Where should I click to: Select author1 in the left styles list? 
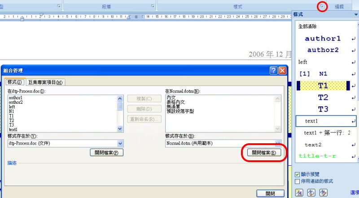coord(16,97)
